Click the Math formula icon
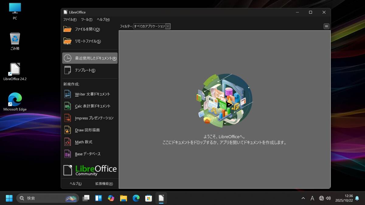The image size is (365, 205). click(67, 142)
